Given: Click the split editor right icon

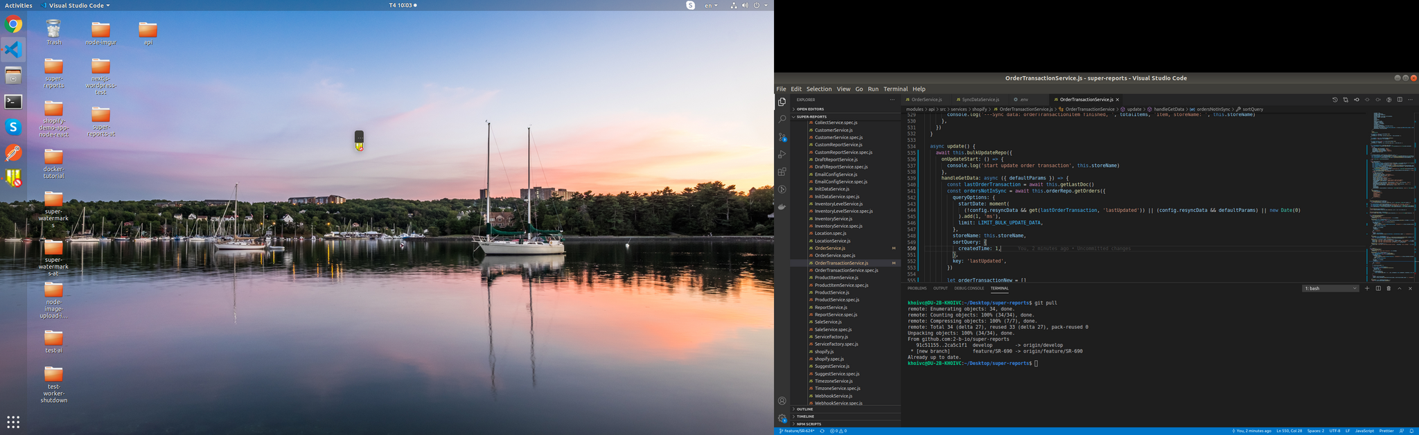Looking at the screenshot, I should tap(1399, 100).
